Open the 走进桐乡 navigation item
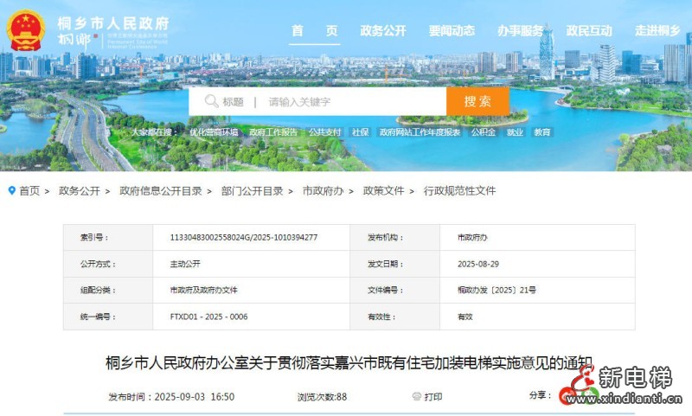Screen dimensions: 692x416 657,30
